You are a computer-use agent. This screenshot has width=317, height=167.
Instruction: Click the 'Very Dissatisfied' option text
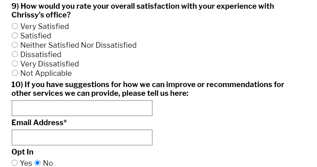pos(49,64)
